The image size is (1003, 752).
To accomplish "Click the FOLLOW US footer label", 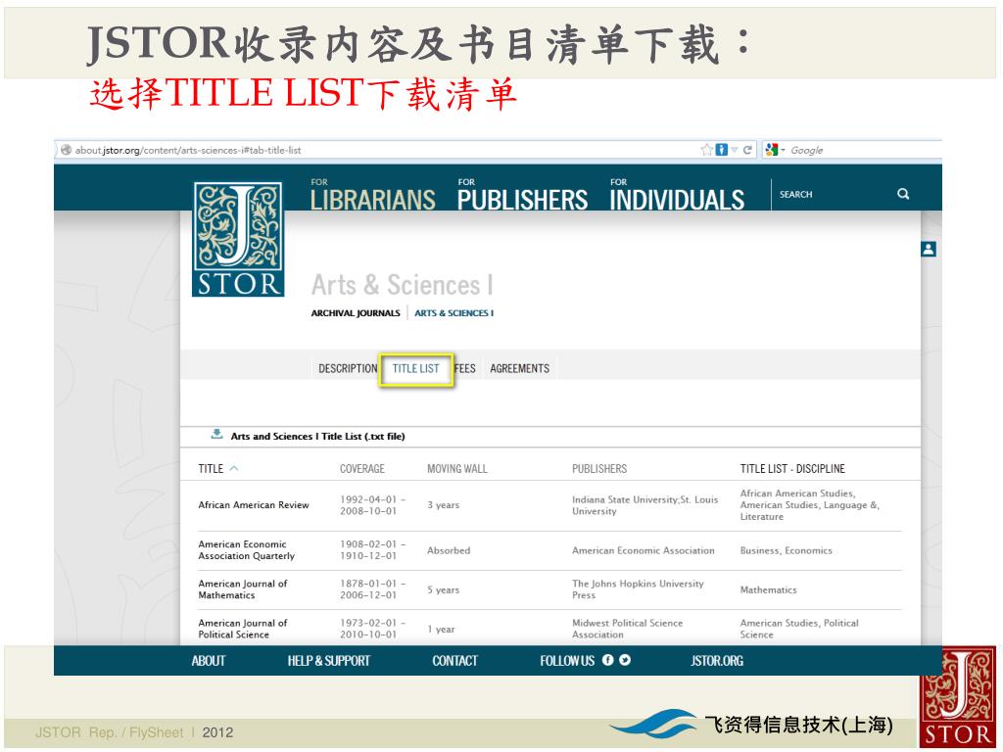I will [567, 661].
